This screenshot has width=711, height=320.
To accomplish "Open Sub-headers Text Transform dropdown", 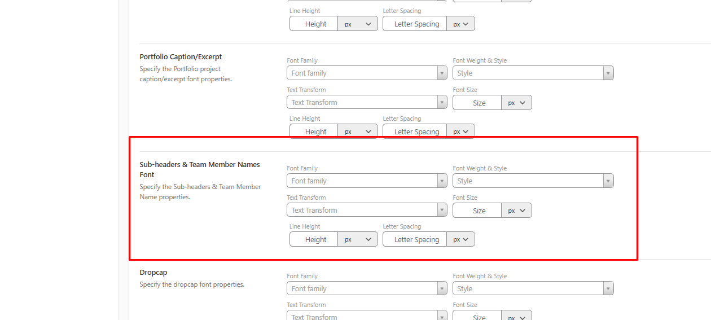I will click(x=367, y=211).
